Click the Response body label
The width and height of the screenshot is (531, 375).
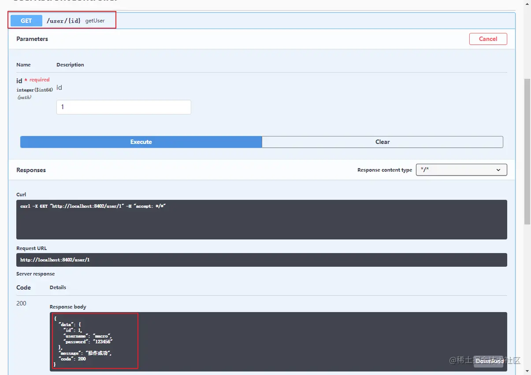(68, 307)
